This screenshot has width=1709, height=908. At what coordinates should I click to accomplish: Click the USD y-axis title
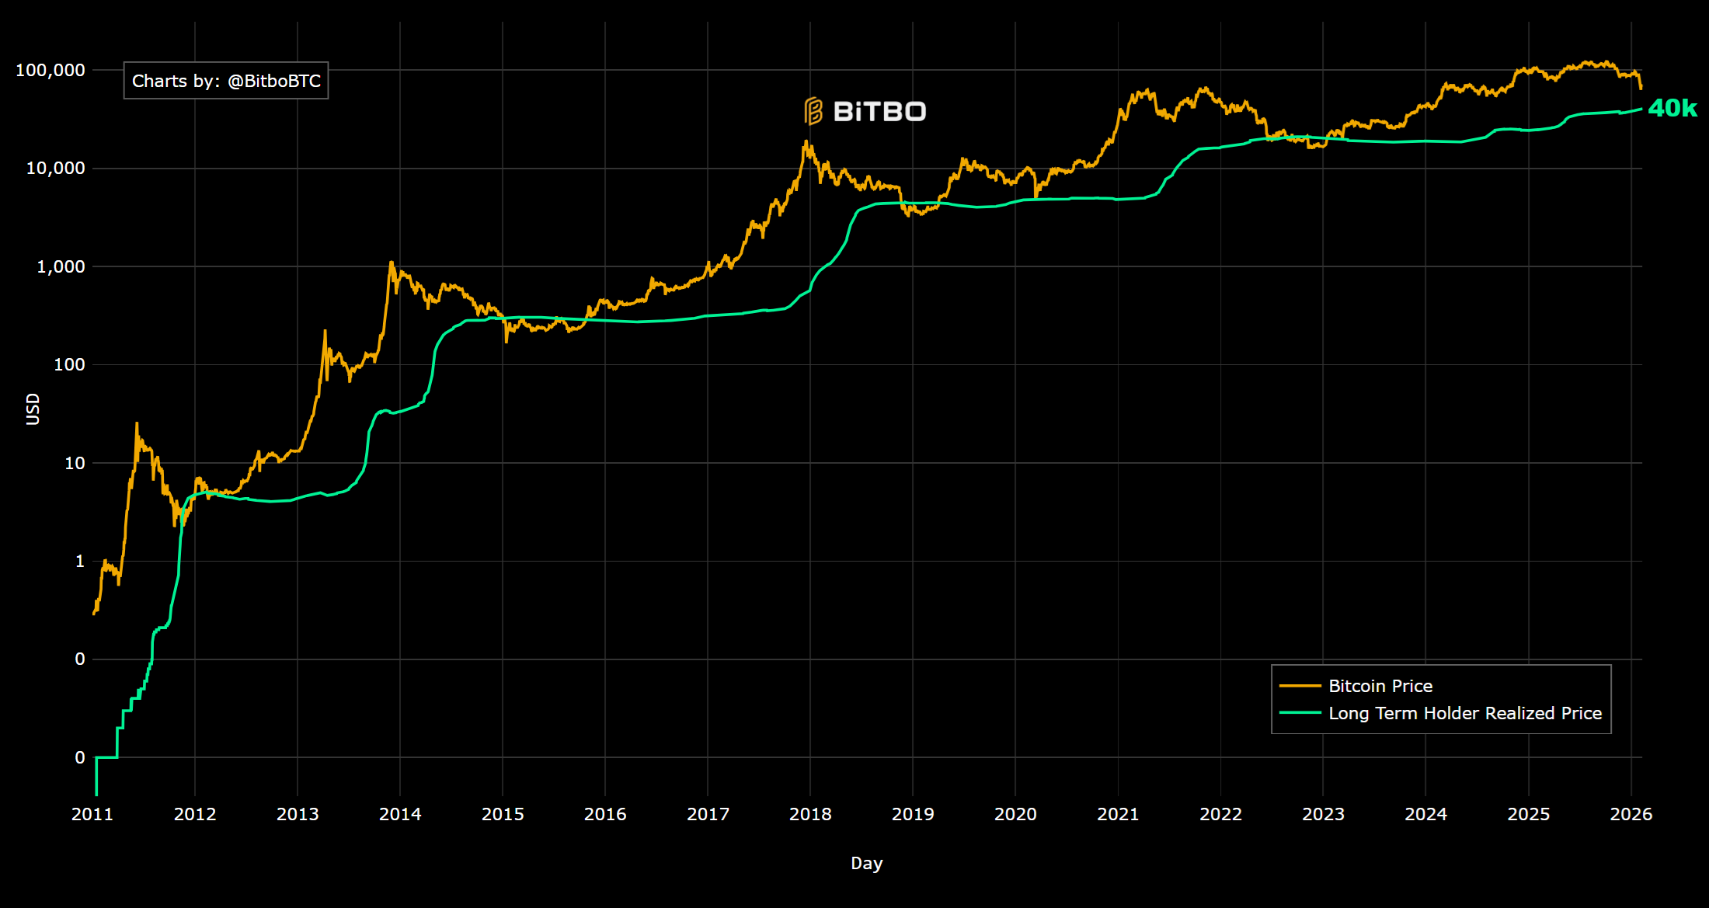[33, 409]
